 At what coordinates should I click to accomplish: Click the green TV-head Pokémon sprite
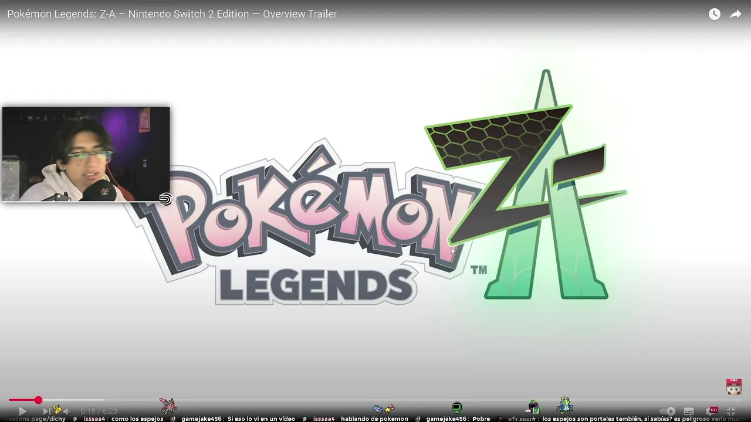457,407
